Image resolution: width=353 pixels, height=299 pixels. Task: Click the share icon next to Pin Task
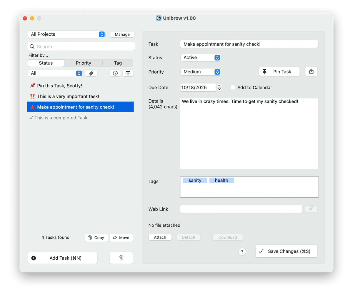pyautogui.click(x=311, y=71)
